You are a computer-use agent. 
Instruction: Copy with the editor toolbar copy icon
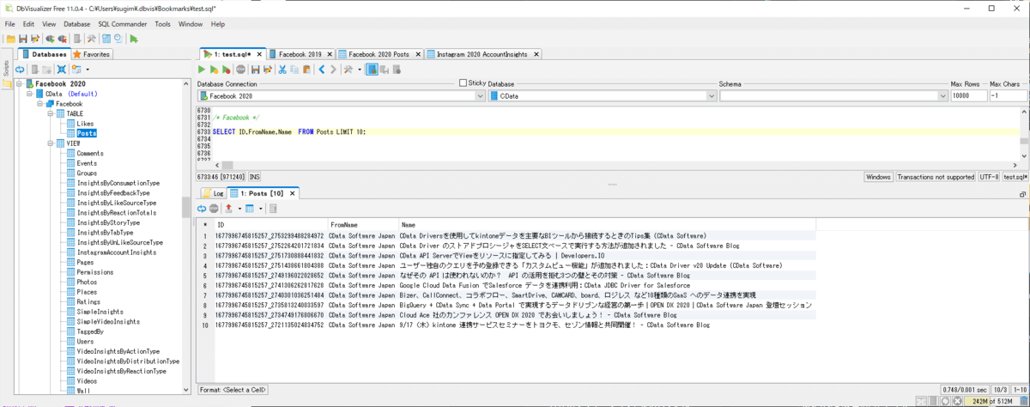293,69
